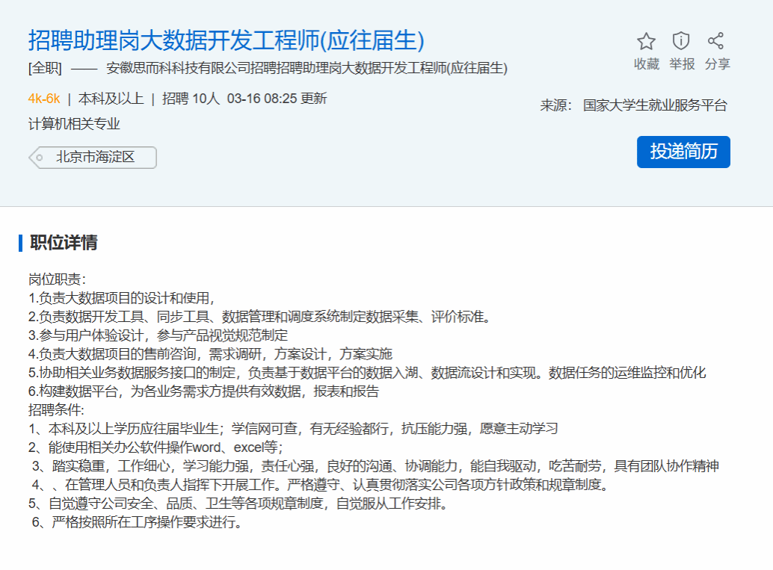This screenshot has width=773, height=570.
Task: Open the 国家大学生就业服务平台 source
Action: pos(655,105)
